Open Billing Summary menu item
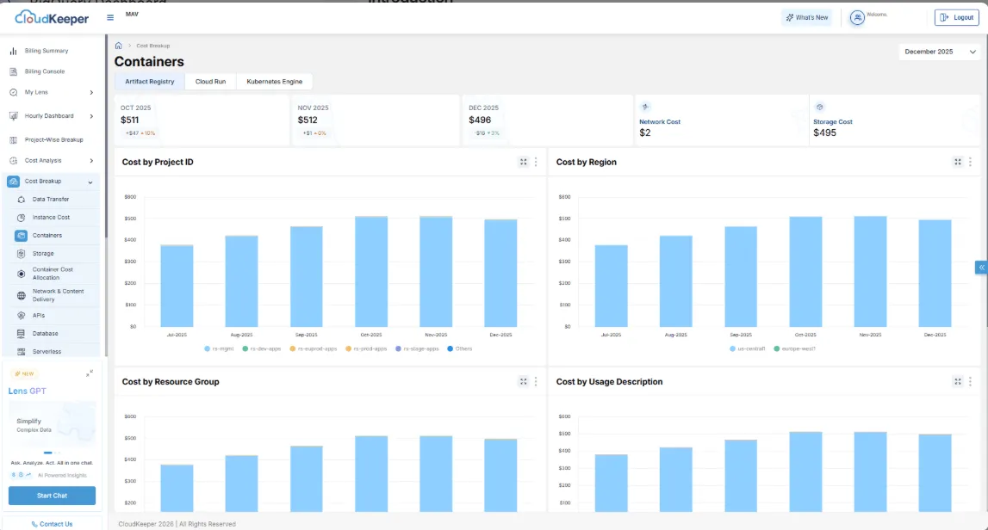 pyautogui.click(x=52, y=51)
